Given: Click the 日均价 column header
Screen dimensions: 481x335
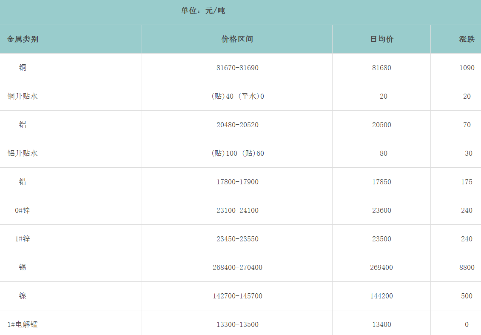Looking at the screenshot, I should [x=381, y=39].
